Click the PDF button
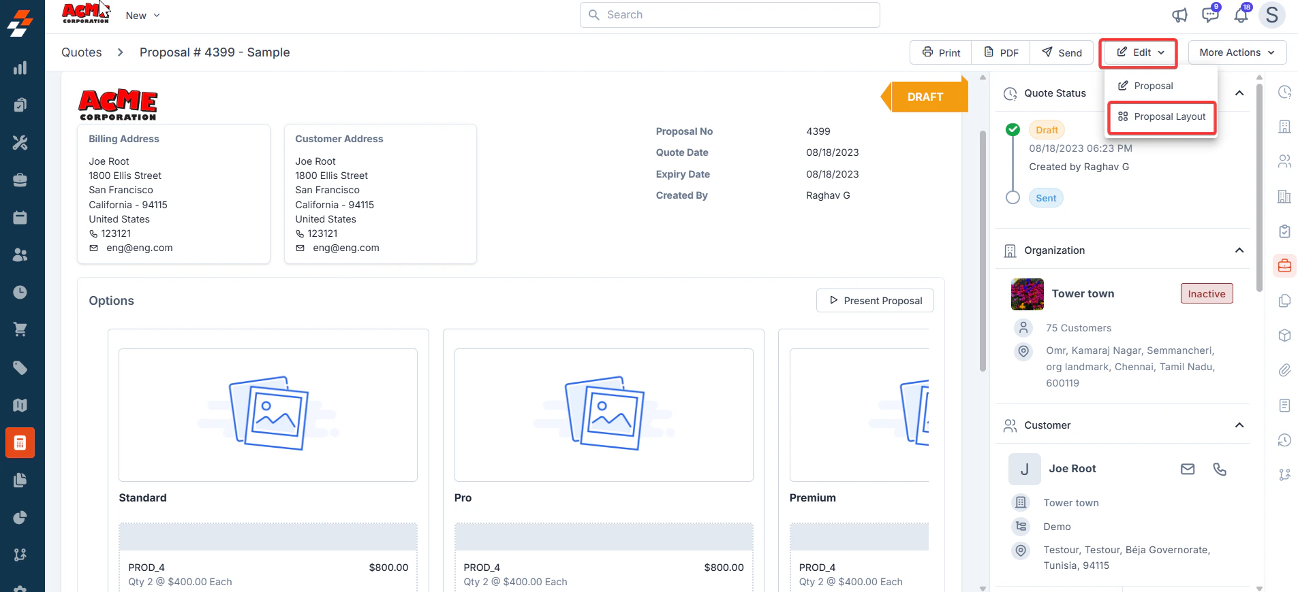Screen dimensions: 1298x592 point(1001,52)
